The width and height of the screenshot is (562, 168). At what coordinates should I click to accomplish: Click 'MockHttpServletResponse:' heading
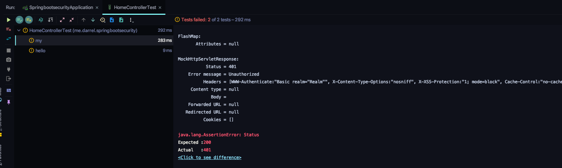[x=208, y=59]
